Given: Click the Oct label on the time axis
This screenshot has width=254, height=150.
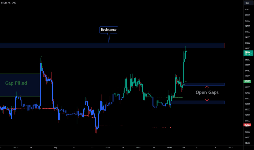Looking at the screenshot, I should point(183,148).
